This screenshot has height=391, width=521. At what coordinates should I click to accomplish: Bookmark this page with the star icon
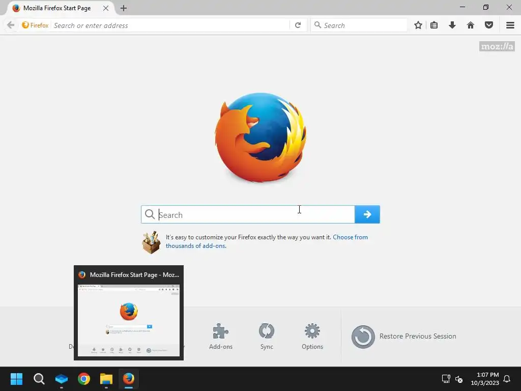pos(418,25)
